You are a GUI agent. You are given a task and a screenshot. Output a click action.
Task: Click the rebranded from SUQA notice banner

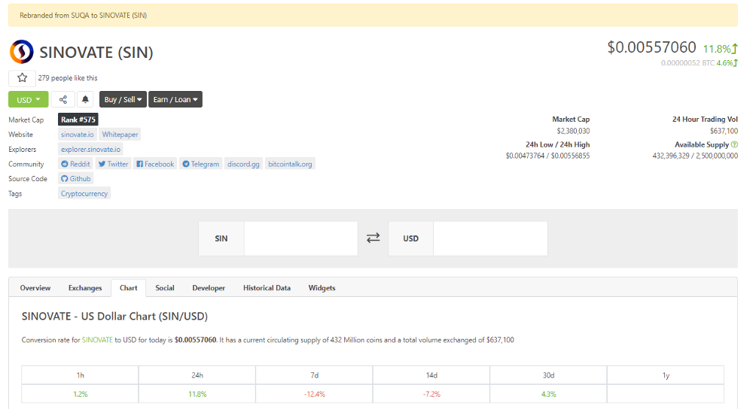373,15
